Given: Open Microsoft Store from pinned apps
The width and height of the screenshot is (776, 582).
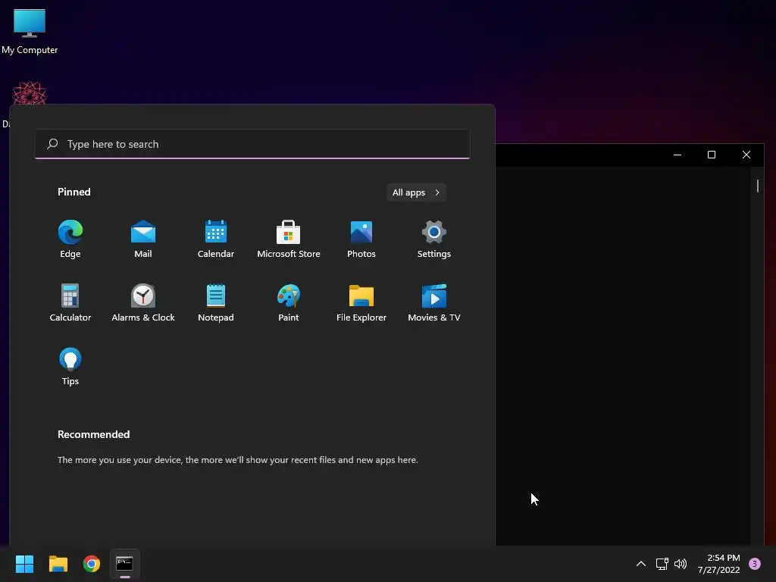Looking at the screenshot, I should [x=289, y=239].
